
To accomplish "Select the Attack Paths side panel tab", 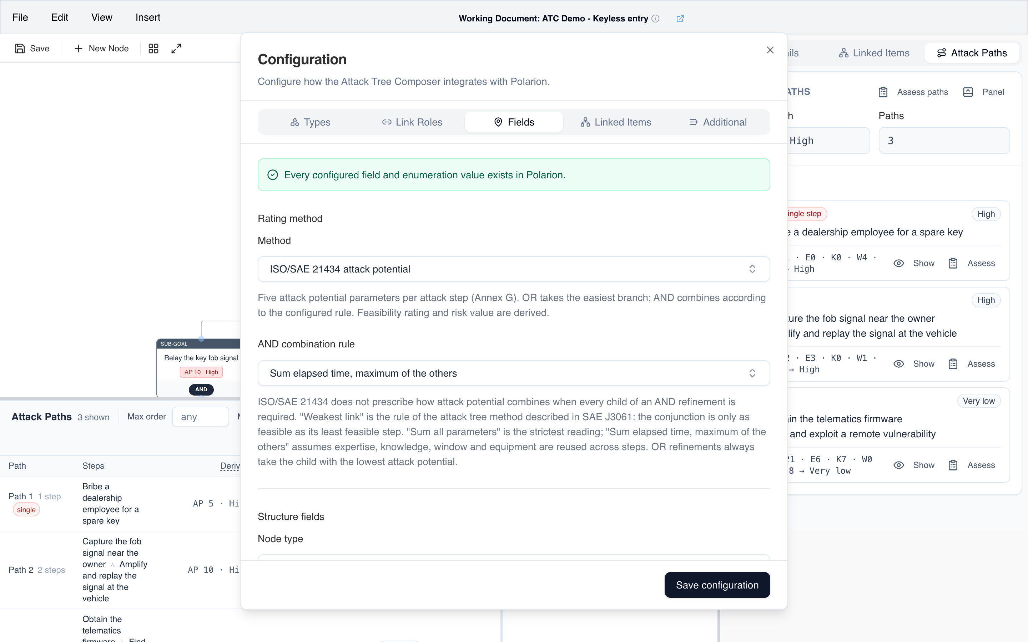I will pos(972,53).
